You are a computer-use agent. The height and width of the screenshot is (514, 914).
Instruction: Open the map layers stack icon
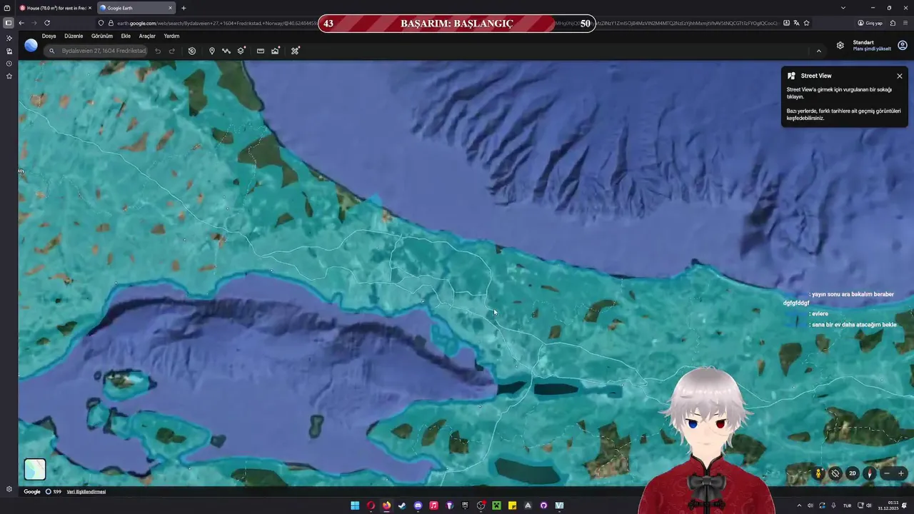tap(241, 51)
